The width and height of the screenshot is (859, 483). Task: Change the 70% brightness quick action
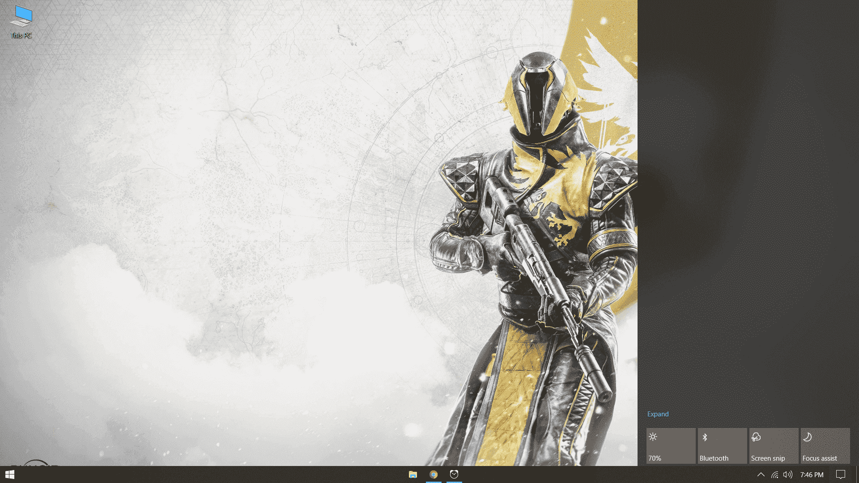(x=671, y=446)
